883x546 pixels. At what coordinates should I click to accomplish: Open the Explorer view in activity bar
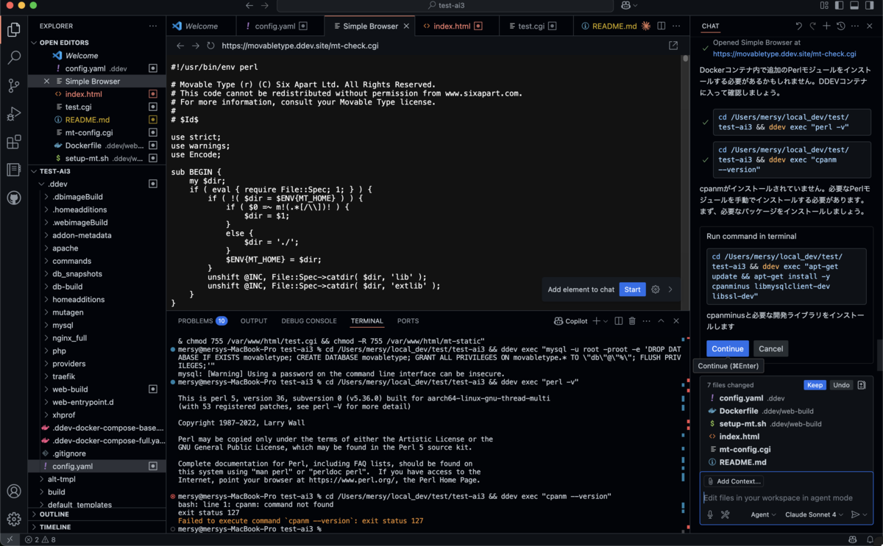pyautogui.click(x=14, y=29)
